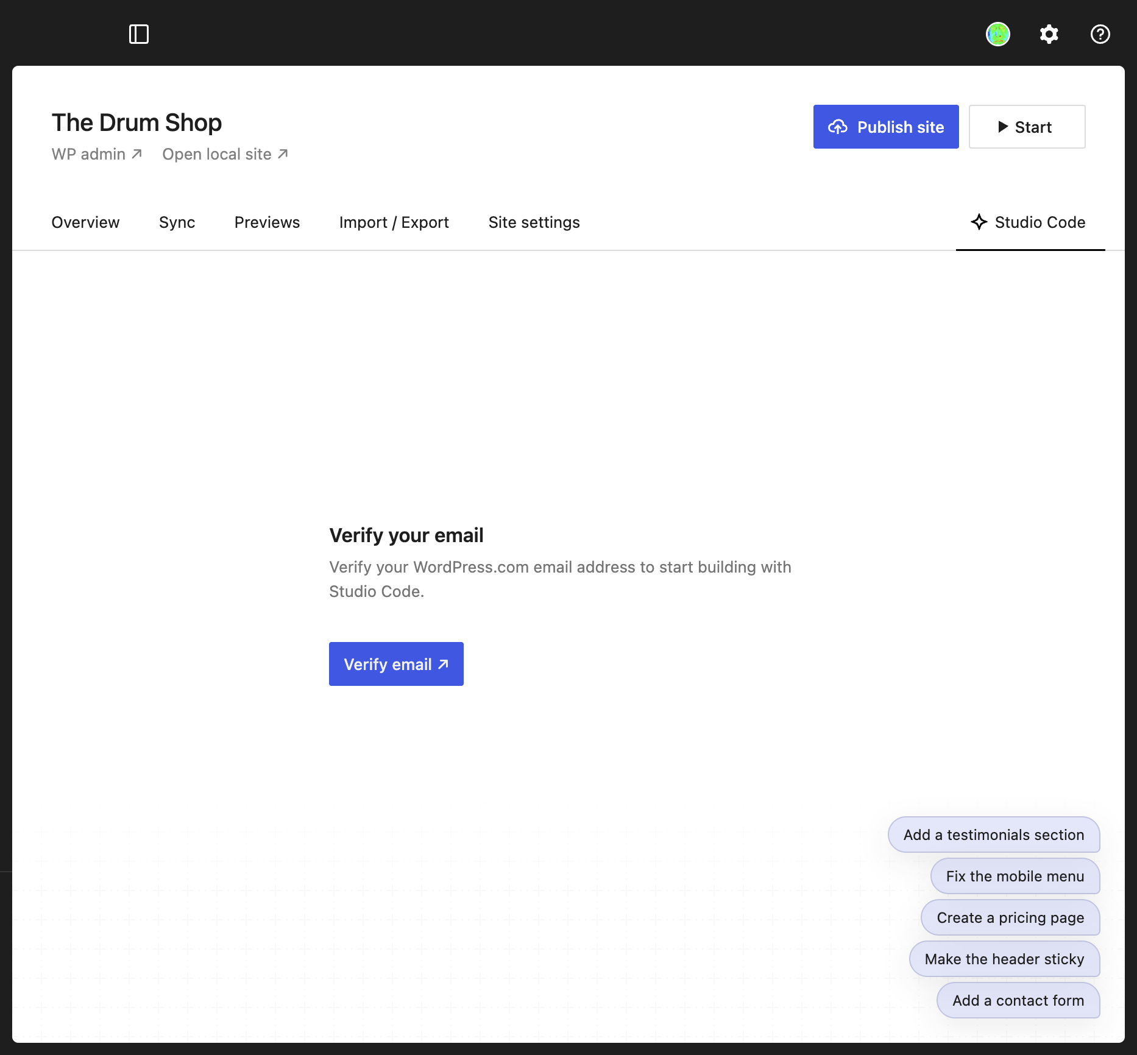The width and height of the screenshot is (1137, 1055).
Task: Click the Publish site button
Action: (886, 127)
